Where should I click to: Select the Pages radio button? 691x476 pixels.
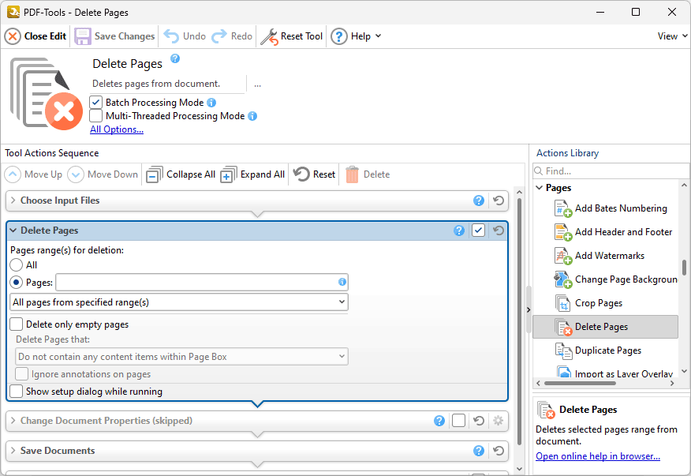pos(17,283)
